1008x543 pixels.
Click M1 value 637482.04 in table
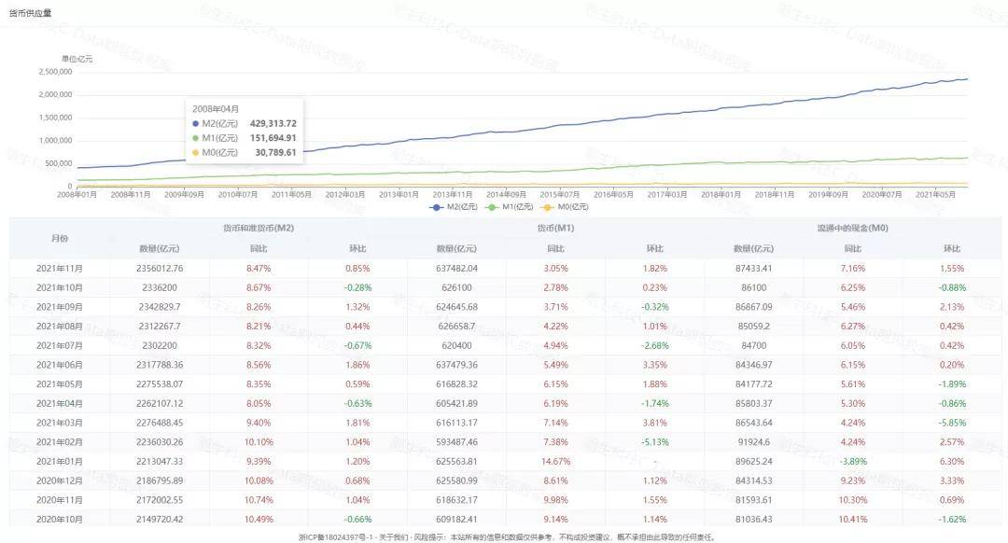(456, 268)
